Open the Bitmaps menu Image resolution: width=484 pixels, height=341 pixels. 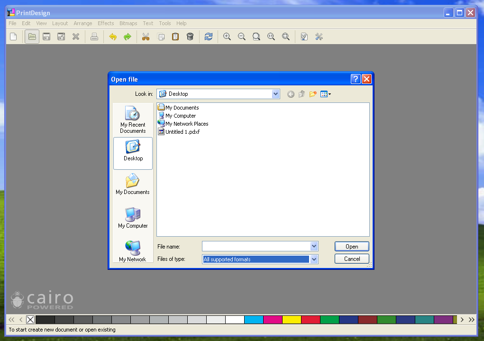[x=128, y=23]
